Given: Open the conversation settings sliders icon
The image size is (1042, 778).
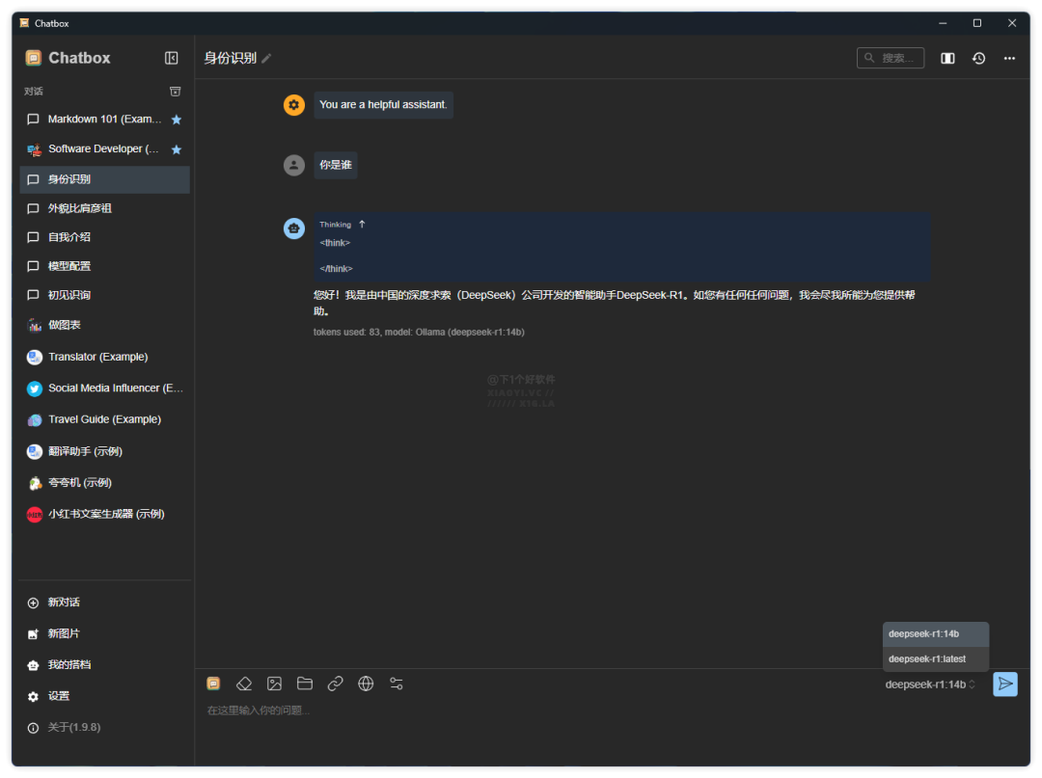Looking at the screenshot, I should (x=397, y=684).
